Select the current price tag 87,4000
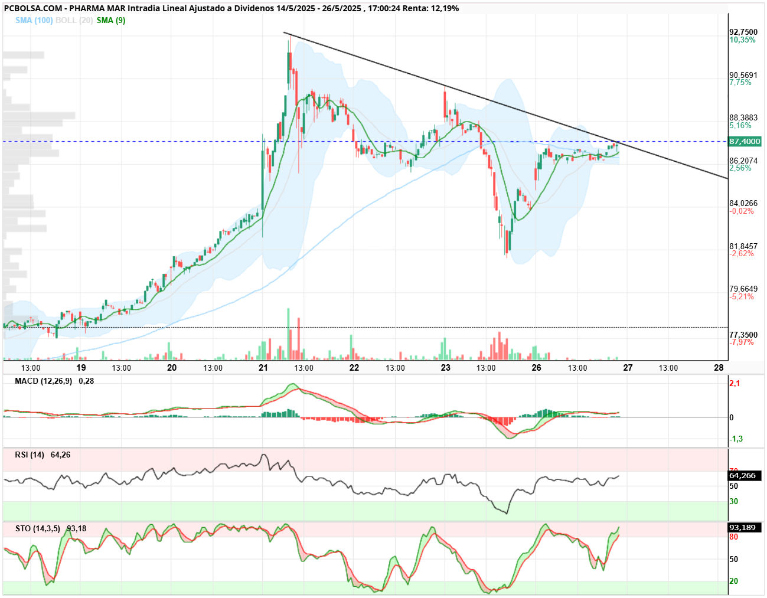 (745, 142)
